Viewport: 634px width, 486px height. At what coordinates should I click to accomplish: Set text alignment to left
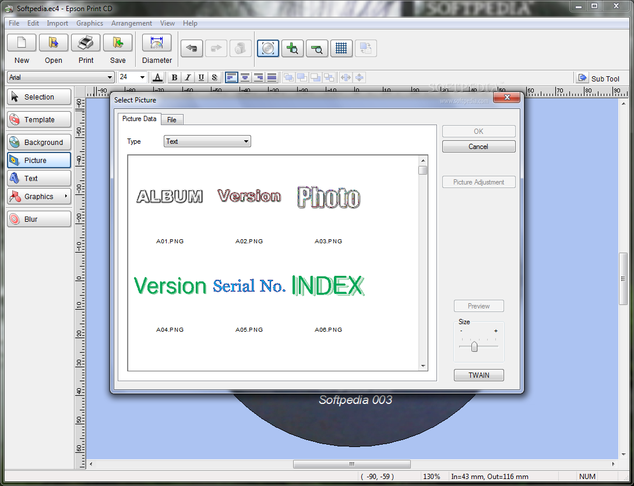pyautogui.click(x=231, y=77)
